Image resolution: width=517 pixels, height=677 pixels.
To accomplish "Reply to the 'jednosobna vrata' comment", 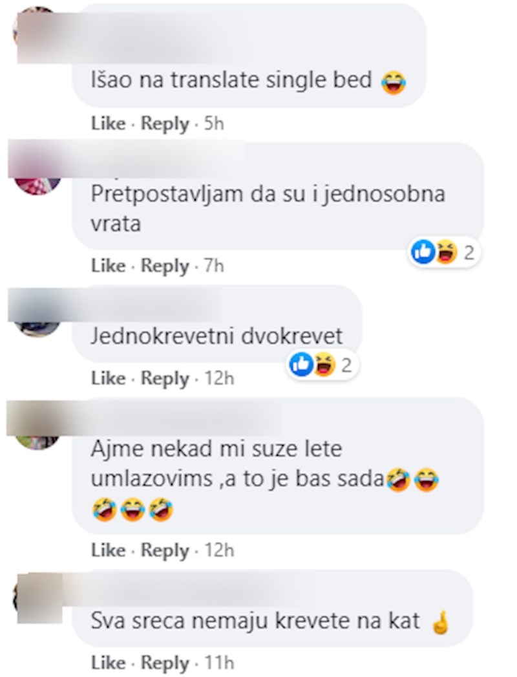I will pos(165,266).
